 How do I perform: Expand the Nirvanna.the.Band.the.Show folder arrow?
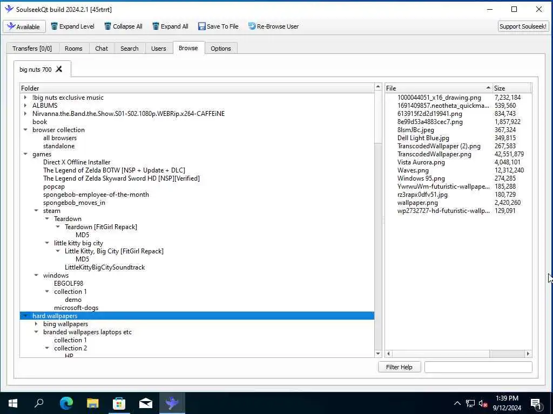(25, 113)
